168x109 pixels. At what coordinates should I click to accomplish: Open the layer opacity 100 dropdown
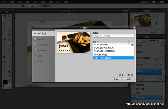(163, 41)
